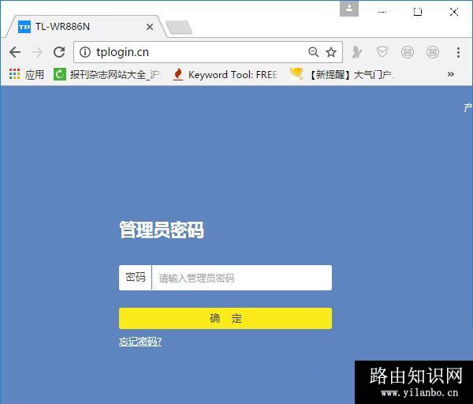Close the browser window

(454, 12)
